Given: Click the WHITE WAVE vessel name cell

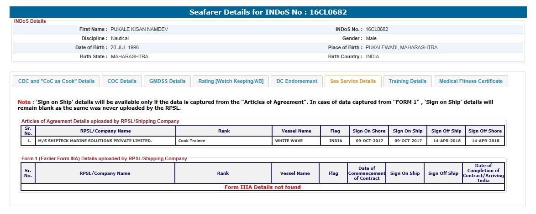Looking at the screenshot, I should coord(296,141).
